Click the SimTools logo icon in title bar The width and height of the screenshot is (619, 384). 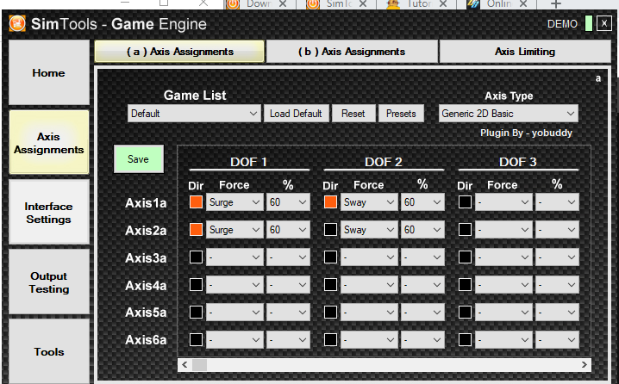pos(17,23)
